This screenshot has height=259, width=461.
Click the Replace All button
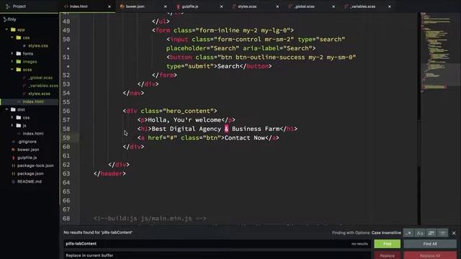tap(430, 255)
